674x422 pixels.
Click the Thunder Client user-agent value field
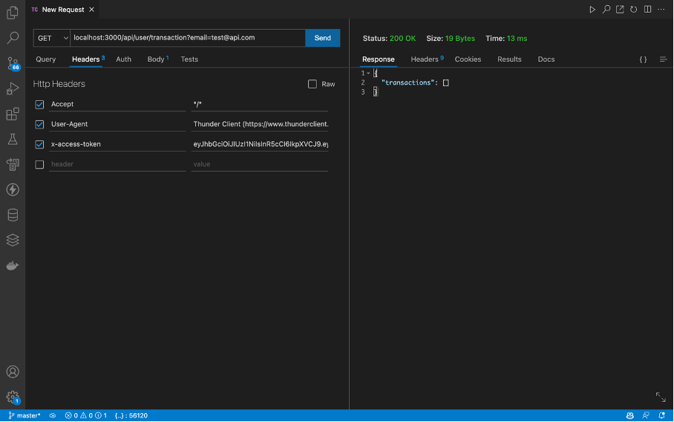pyautogui.click(x=260, y=124)
